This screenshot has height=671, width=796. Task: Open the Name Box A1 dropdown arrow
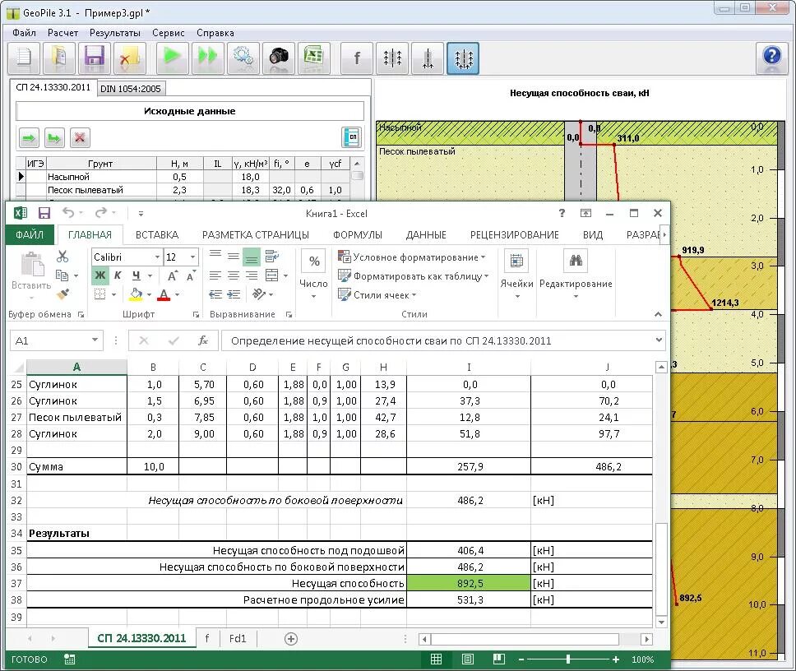tap(95, 340)
